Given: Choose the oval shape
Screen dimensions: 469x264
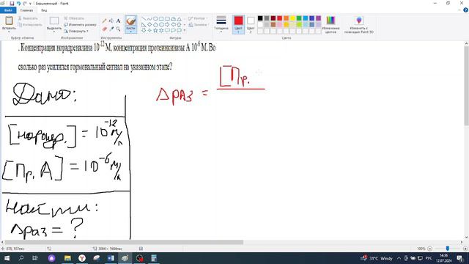Looking at the screenshot, I should (x=155, y=19).
